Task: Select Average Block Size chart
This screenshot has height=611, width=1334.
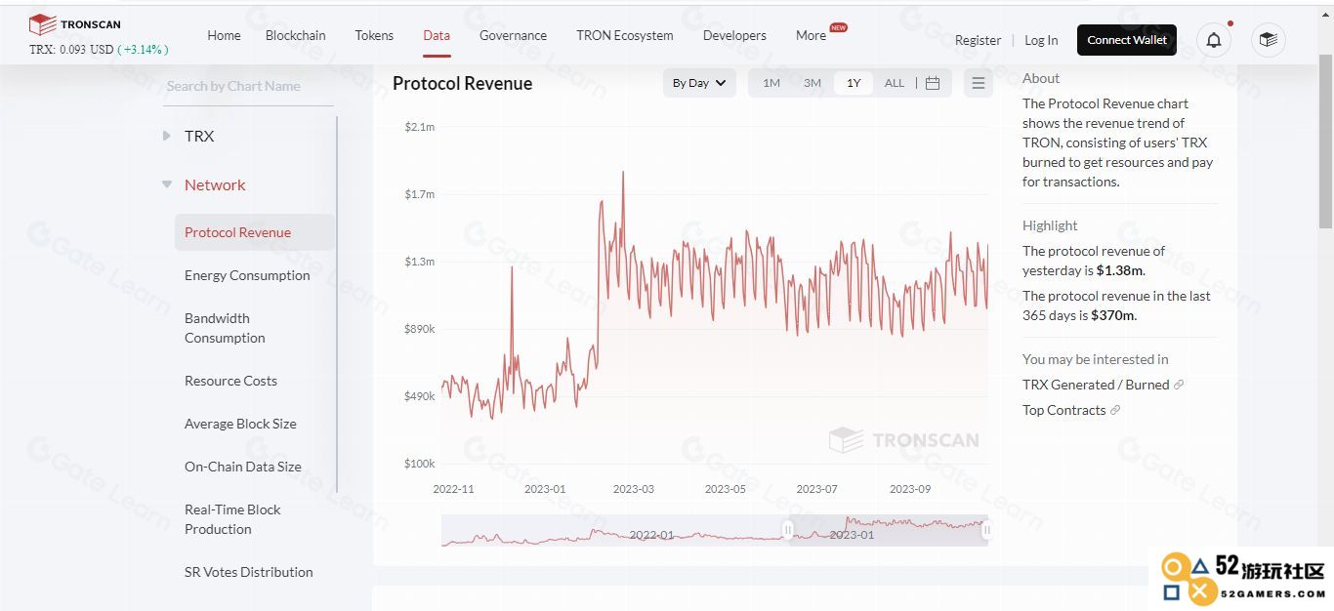Action: coord(240,424)
